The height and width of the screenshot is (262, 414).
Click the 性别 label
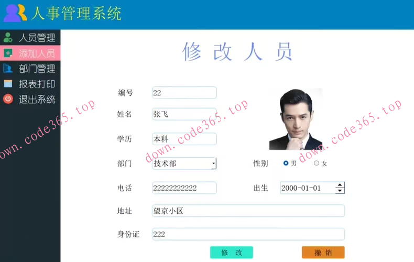click(260, 163)
